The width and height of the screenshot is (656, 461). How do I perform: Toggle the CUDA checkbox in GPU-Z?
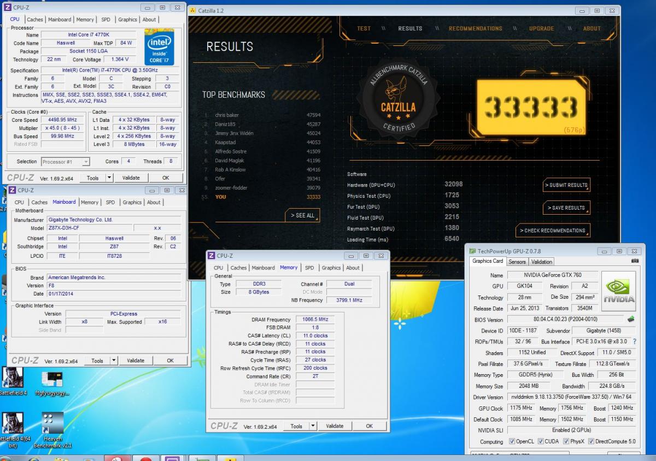pos(540,441)
